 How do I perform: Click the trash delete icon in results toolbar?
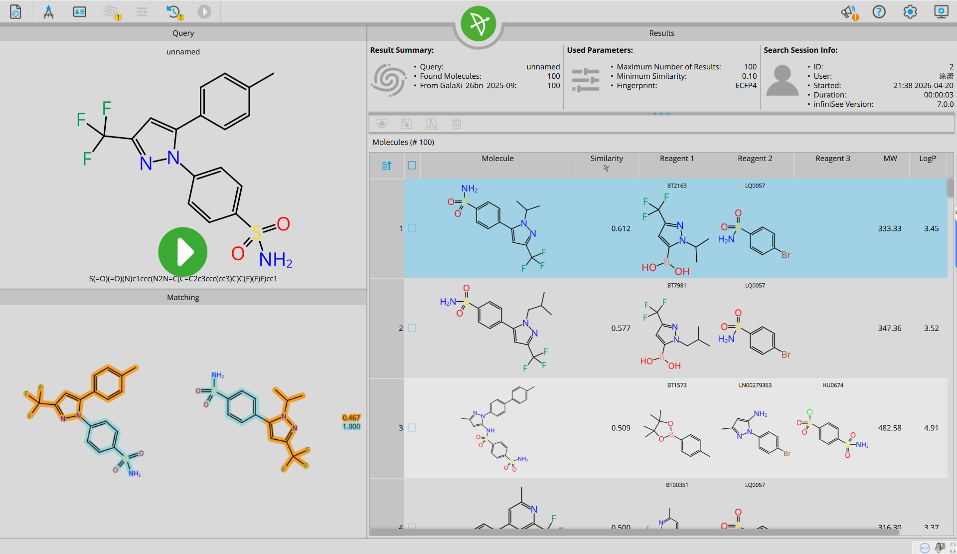click(457, 124)
